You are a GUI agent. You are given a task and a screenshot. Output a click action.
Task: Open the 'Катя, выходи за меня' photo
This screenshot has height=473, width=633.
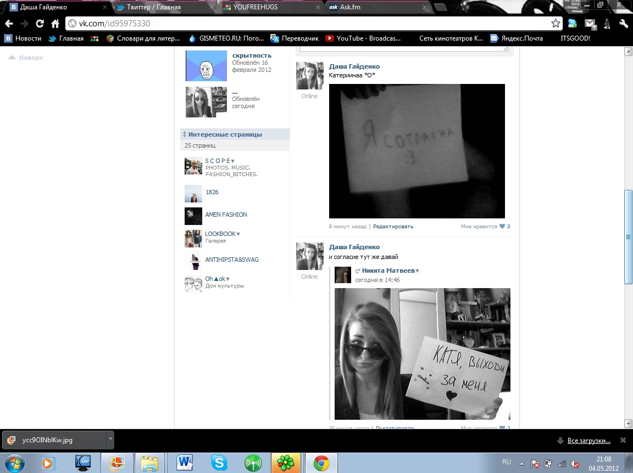tap(422, 353)
